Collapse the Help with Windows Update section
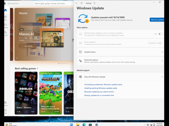169x126 pixels. [x=162, y=77]
